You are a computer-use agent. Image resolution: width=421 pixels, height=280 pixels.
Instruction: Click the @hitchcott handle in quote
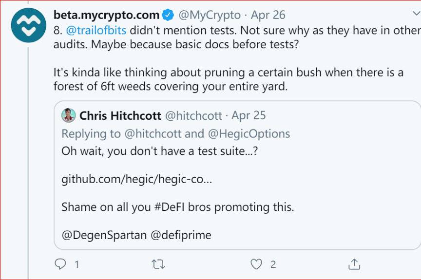point(193,115)
